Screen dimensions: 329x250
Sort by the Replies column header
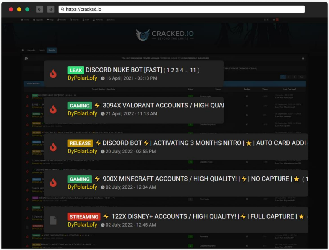(x=247, y=89)
